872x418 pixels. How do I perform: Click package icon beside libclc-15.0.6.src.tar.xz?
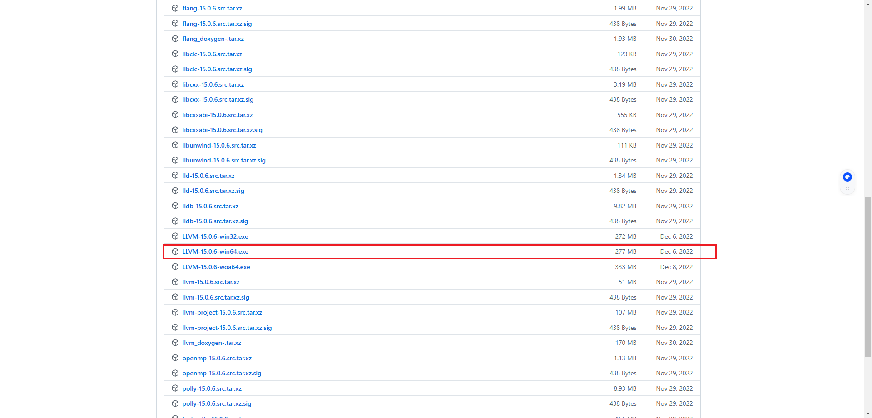coord(175,54)
